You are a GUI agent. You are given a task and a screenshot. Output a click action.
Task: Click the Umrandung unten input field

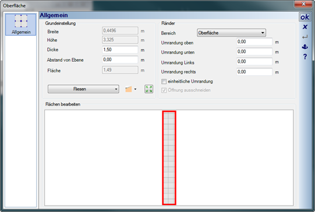point(254,52)
